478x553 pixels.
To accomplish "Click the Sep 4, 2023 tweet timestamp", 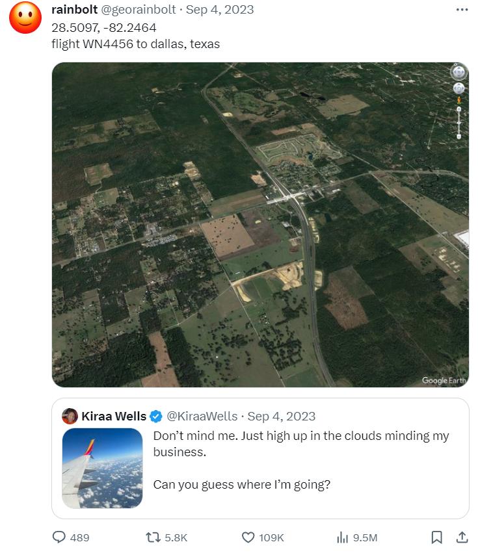I will pos(220,10).
